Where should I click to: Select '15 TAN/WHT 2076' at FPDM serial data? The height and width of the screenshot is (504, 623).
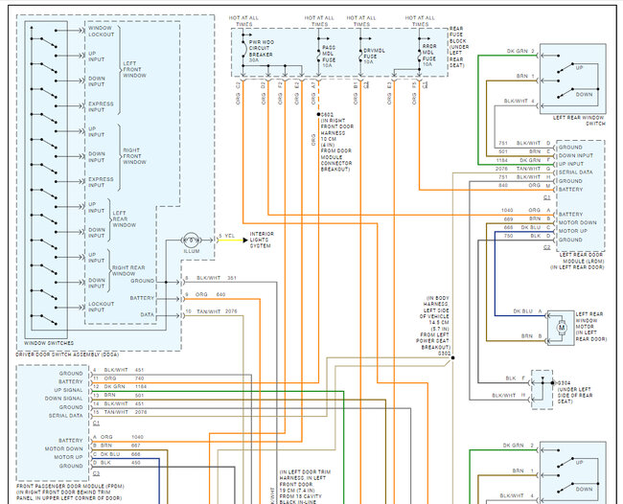point(120,412)
